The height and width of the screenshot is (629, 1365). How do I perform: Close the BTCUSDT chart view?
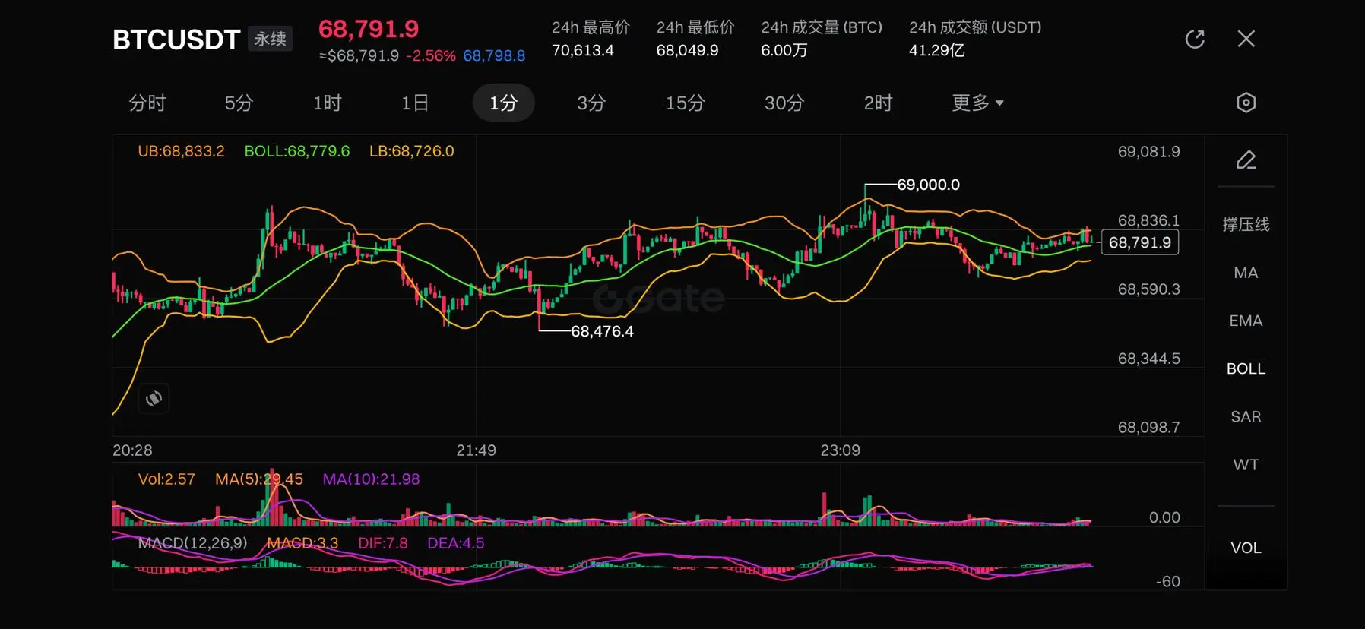point(1246,39)
